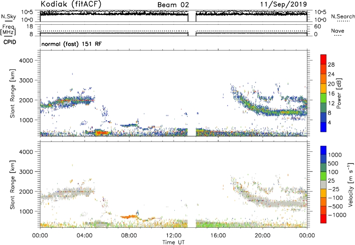The width and height of the screenshot is (355, 245).
Task: Click the "Beam 02" header label
Action: tap(173, 5)
